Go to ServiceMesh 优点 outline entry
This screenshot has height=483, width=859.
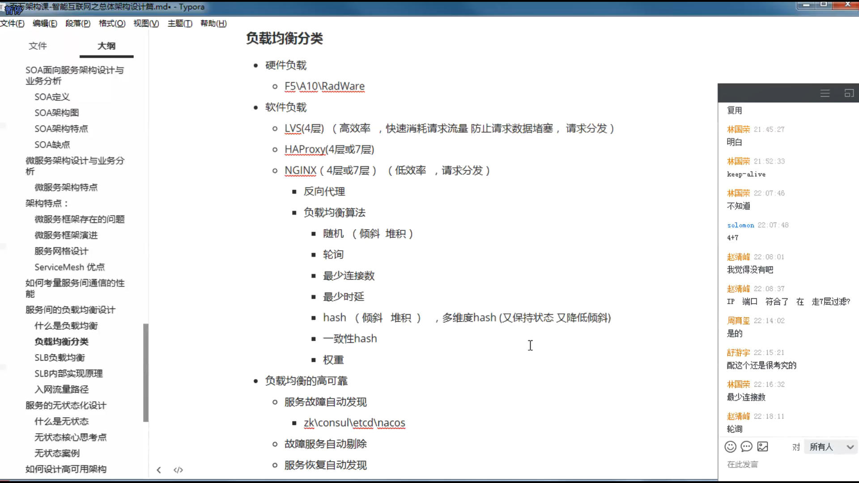tap(69, 267)
